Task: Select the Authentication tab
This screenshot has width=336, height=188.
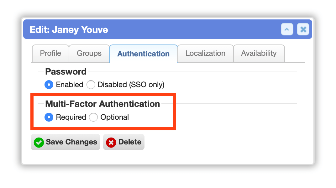Action: click(x=144, y=54)
